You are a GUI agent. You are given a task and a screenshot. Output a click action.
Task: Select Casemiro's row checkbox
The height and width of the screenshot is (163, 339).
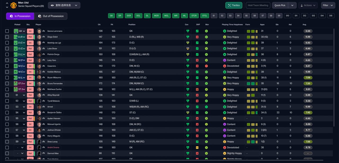tap(7, 66)
